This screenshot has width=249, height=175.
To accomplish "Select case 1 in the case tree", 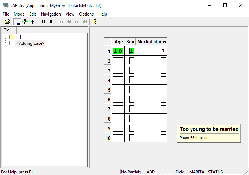I will point(20,37).
